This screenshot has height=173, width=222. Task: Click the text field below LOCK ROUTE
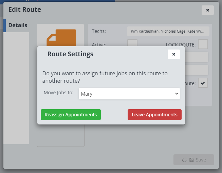coord(197,57)
